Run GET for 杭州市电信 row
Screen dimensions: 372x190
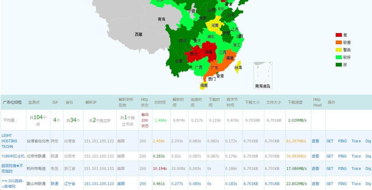coord(330,168)
